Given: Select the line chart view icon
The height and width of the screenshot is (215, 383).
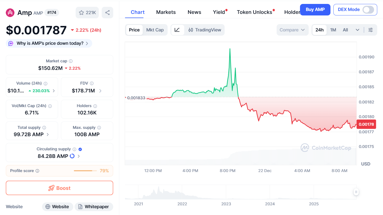Looking at the screenshot, I should [178, 30].
